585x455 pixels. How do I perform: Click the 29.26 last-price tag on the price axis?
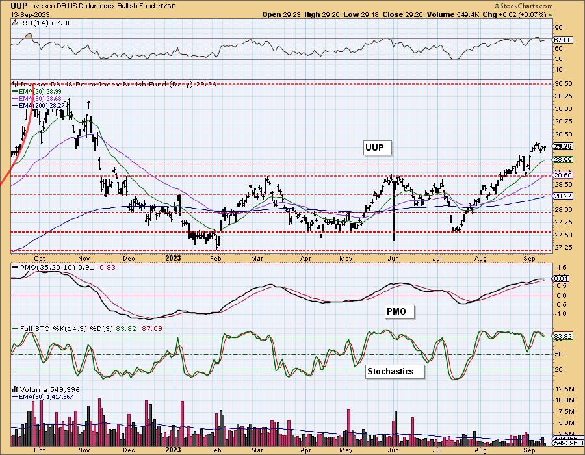coord(564,146)
